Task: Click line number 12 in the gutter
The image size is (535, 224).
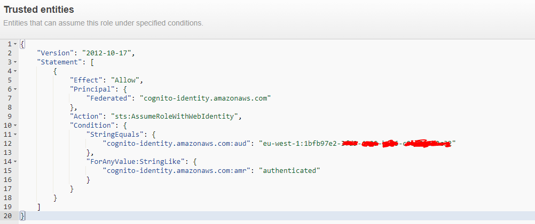Action: pyautogui.click(x=8, y=144)
